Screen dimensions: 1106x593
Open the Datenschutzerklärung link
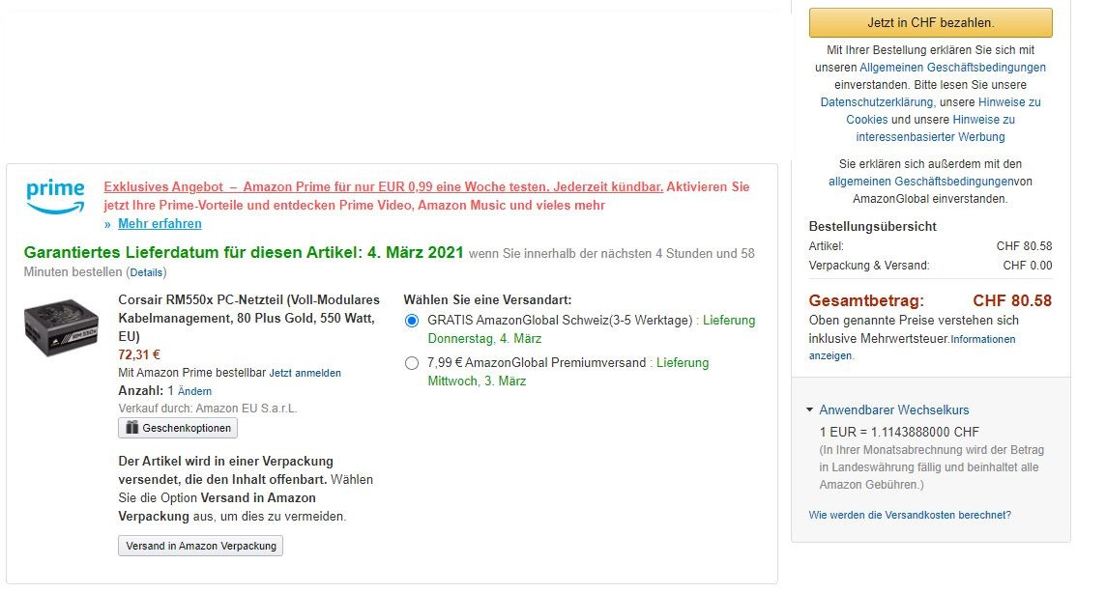point(877,102)
